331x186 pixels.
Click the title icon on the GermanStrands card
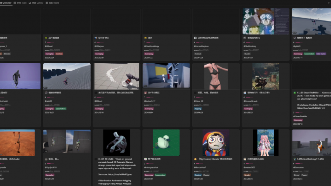(x=244, y=93)
